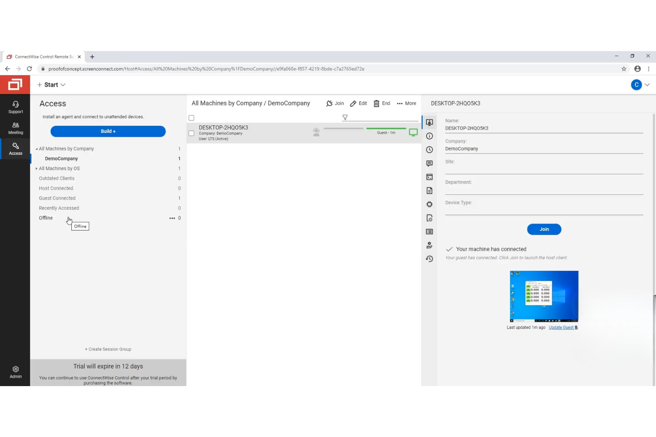
Task: Tick the select-all machines checkbox
Action: tap(191, 118)
